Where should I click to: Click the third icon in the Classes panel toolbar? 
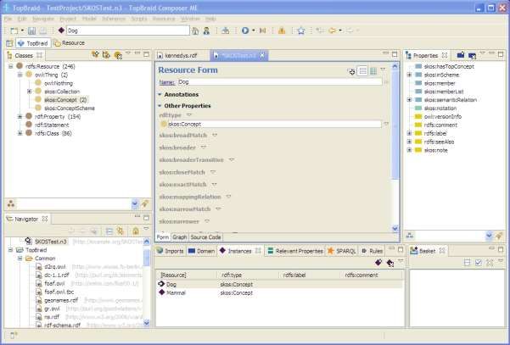point(118,55)
